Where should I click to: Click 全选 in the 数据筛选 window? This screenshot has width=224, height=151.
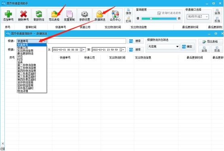(204, 49)
